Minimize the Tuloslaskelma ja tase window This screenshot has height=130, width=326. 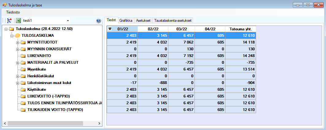297,5
